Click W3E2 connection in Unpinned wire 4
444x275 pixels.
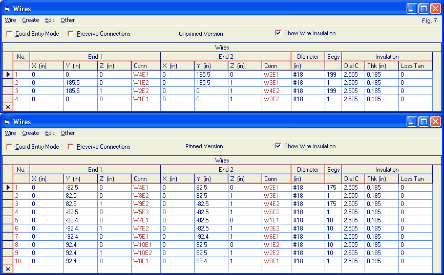click(x=277, y=99)
